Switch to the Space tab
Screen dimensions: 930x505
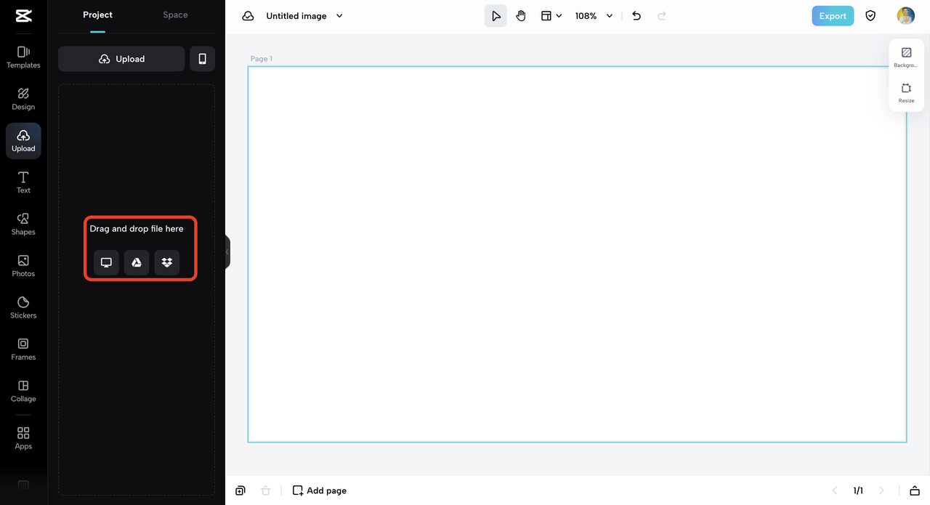coord(175,15)
